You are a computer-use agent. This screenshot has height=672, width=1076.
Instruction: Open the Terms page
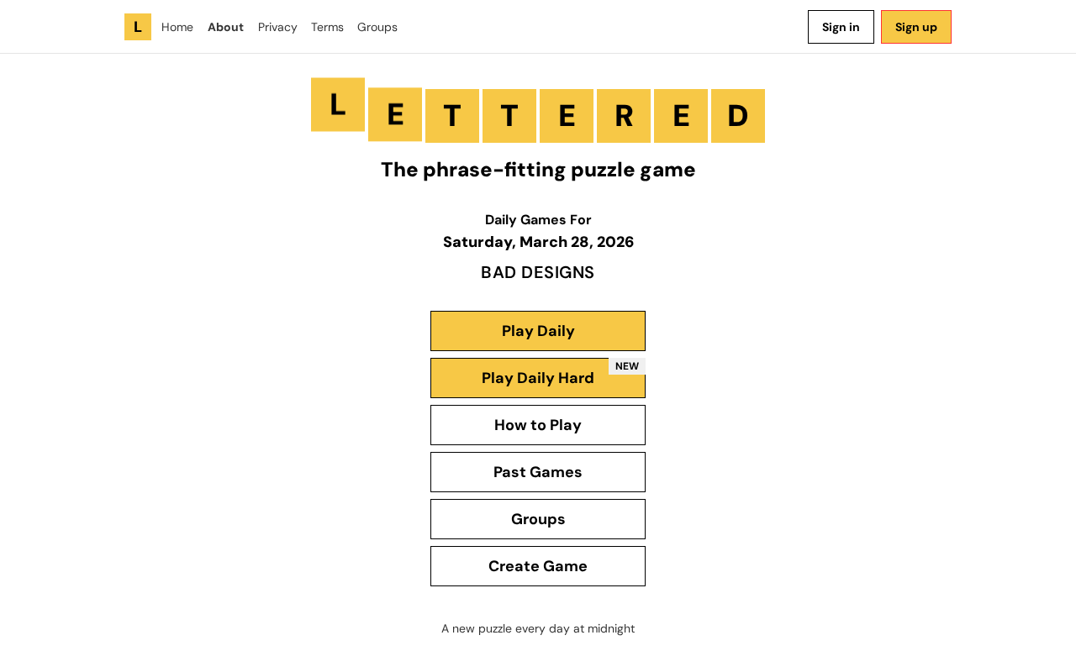coord(327,27)
